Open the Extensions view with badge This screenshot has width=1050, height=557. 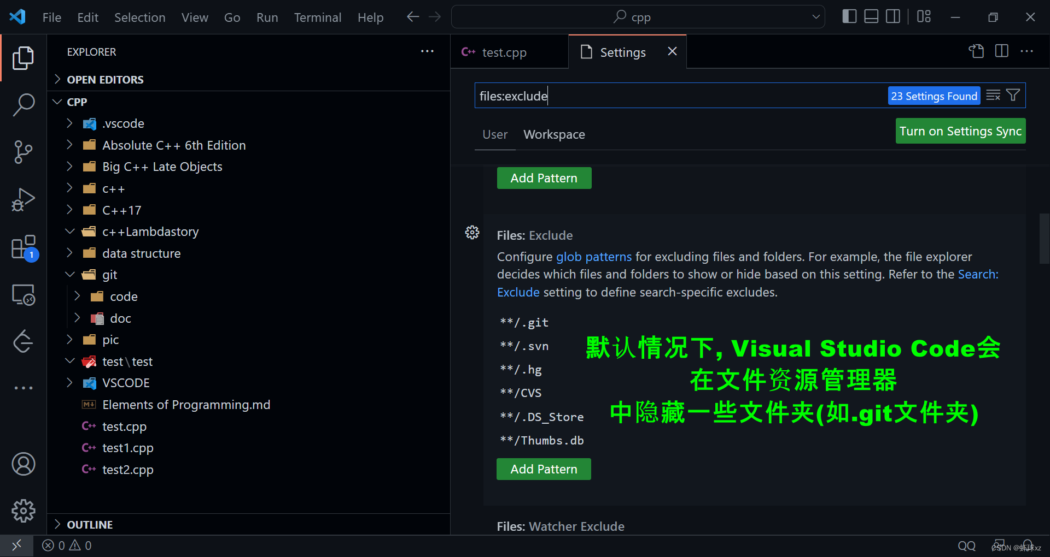(x=24, y=248)
